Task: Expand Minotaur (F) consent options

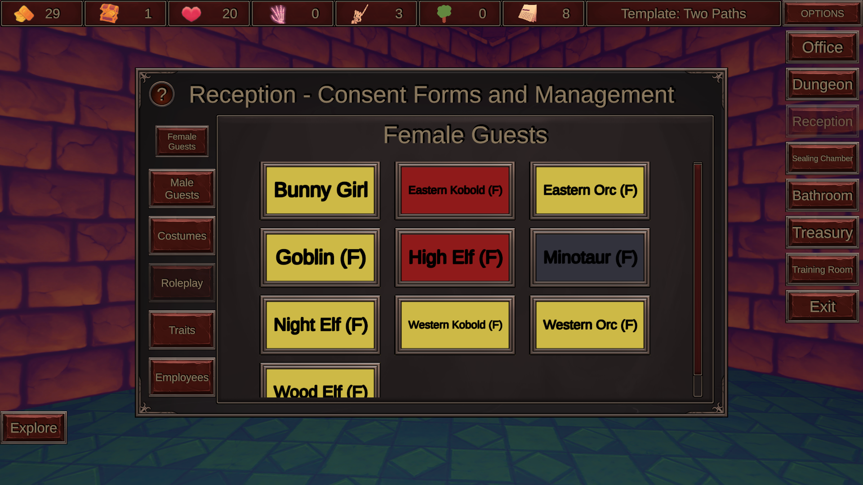Action: [590, 258]
